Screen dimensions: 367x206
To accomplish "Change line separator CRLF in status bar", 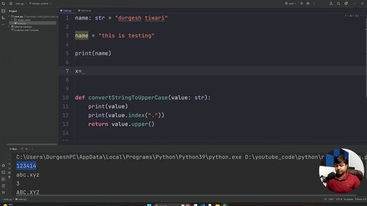I will pyautogui.click(x=331, y=199).
